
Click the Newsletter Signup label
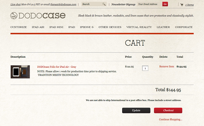(x=123, y=4)
